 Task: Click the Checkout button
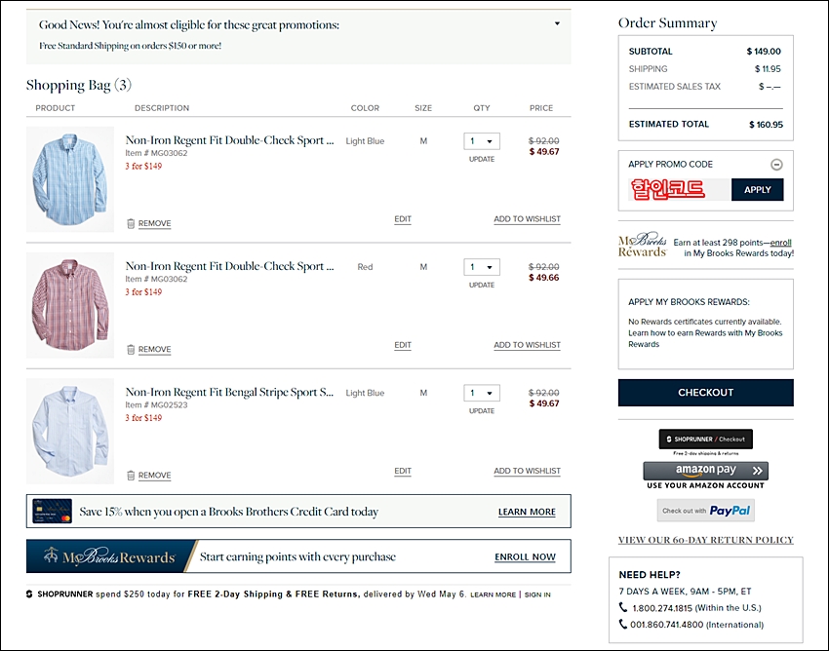pyautogui.click(x=705, y=393)
